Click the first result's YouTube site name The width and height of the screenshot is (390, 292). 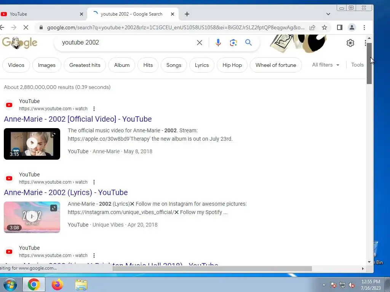tap(29, 101)
